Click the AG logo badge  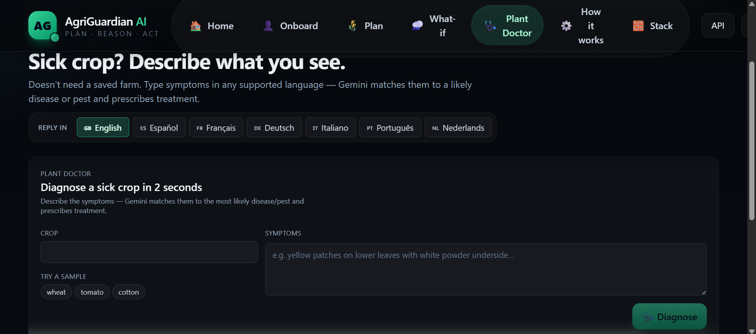coord(43,26)
